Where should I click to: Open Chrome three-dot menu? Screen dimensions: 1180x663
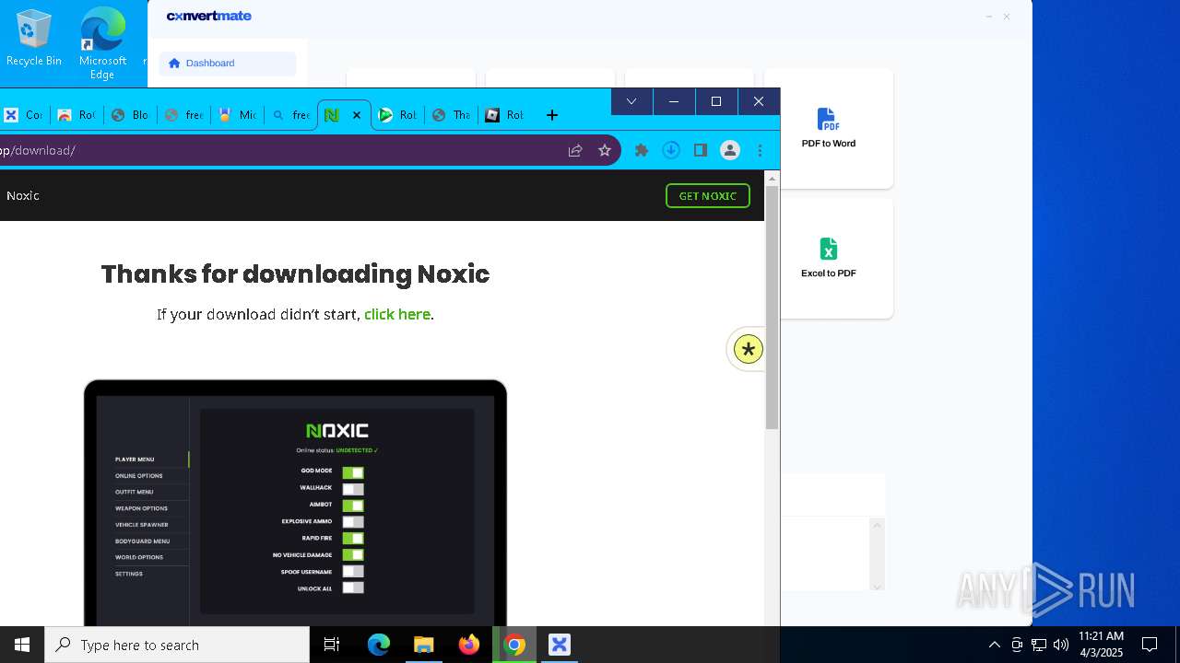click(760, 150)
